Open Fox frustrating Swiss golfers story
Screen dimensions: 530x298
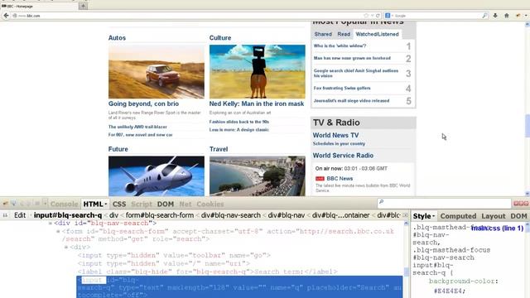click(342, 88)
